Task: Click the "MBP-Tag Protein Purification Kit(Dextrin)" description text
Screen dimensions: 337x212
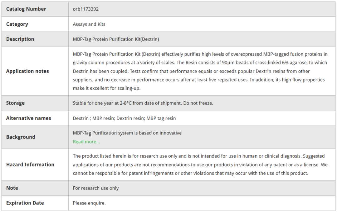Action: (x=116, y=39)
